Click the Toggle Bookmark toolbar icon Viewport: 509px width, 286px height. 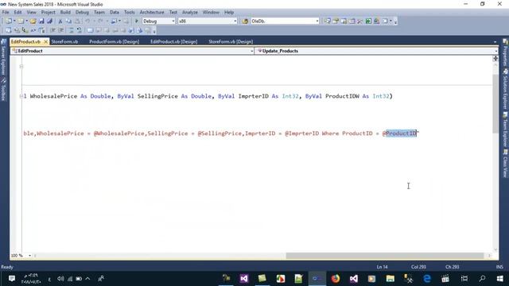click(x=90, y=30)
